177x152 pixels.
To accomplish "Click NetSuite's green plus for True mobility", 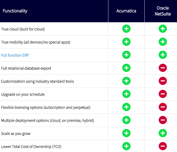I will pos(163,42).
